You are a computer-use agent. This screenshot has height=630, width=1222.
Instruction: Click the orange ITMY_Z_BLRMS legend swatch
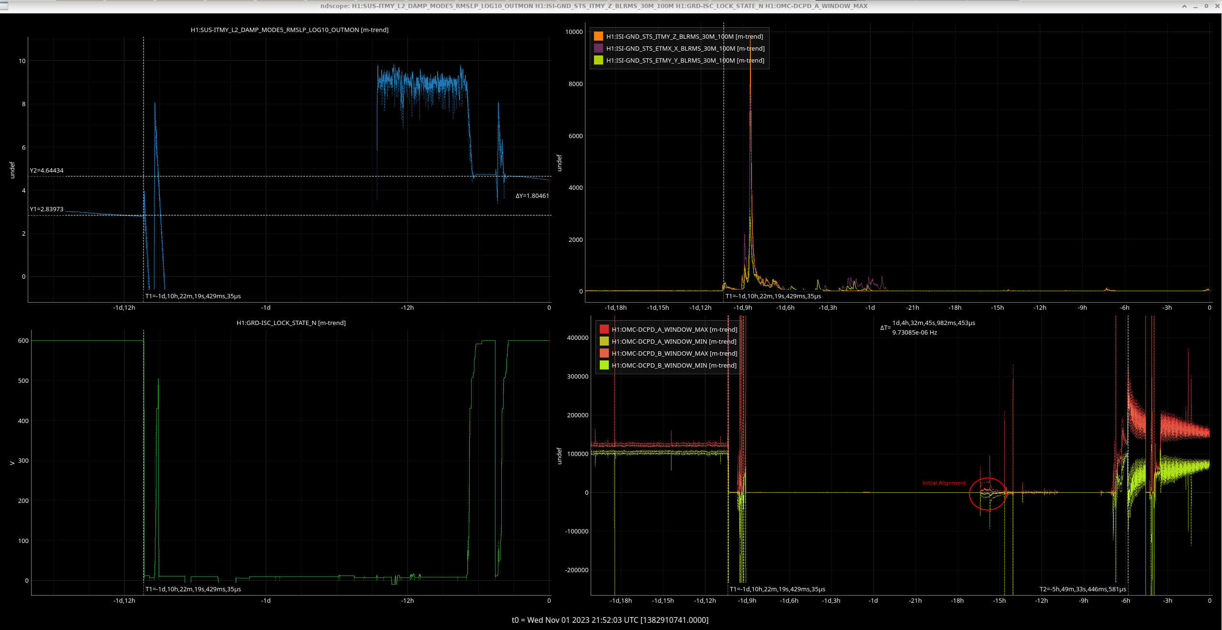point(598,36)
